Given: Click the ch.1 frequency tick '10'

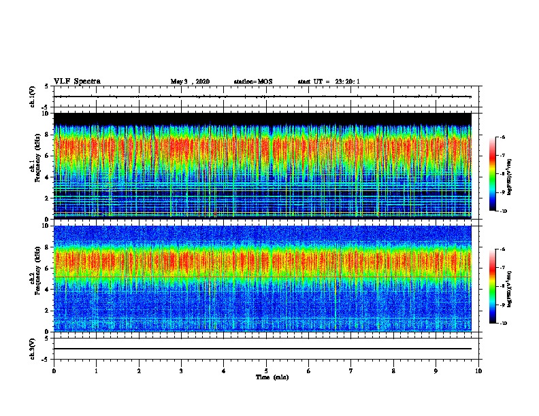Looking at the screenshot, I should click(45, 114).
